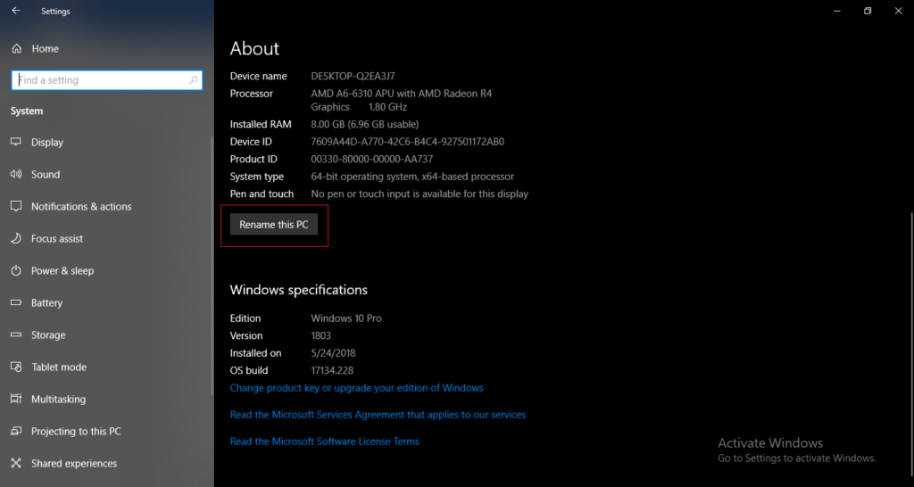This screenshot has width=914, height=487.
Task: Click the Projecting to this PC icon
Action: click(x=16, y=431)
